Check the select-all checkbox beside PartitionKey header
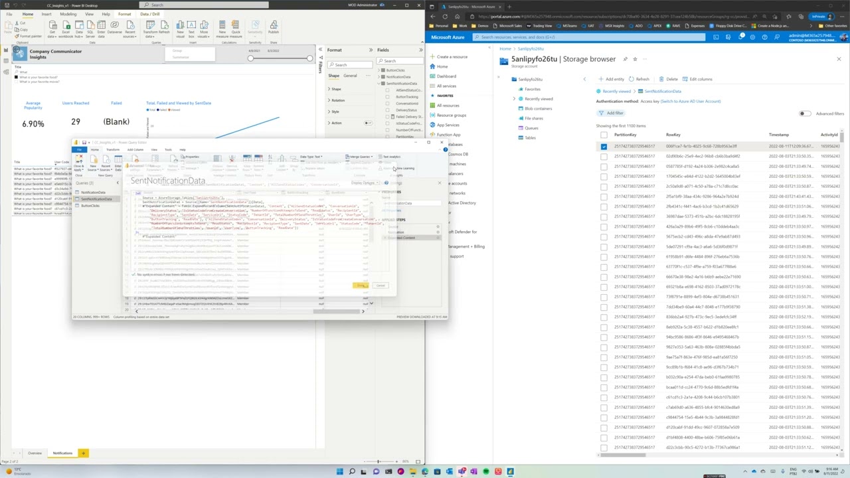The height and width of the screenshot is (478, 850). pos(604,135)
